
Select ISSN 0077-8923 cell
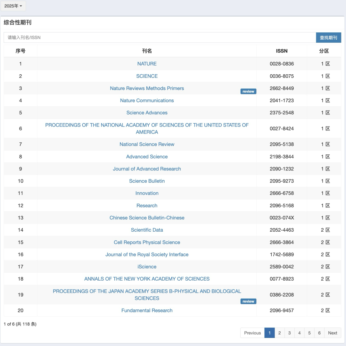coord(282,279)
